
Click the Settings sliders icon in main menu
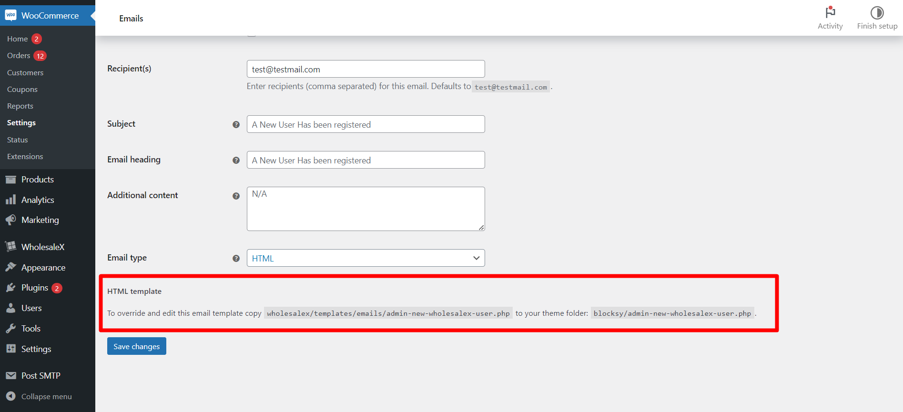click(10, 349)
